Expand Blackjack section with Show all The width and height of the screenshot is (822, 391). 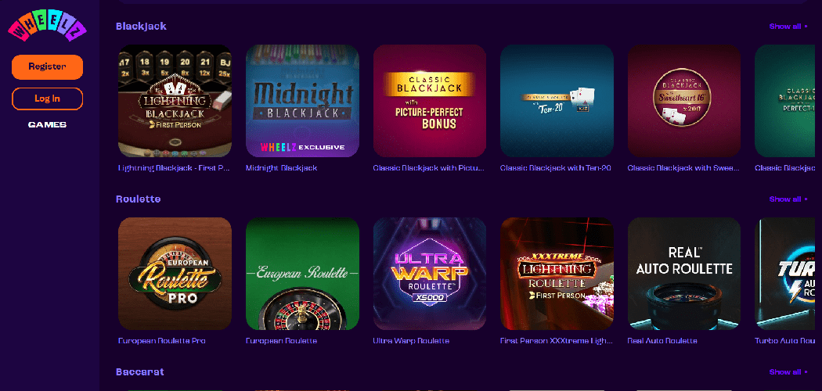[x=788, y=26]
